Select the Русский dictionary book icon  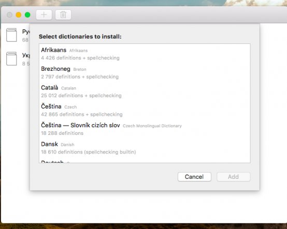(11, 35)
